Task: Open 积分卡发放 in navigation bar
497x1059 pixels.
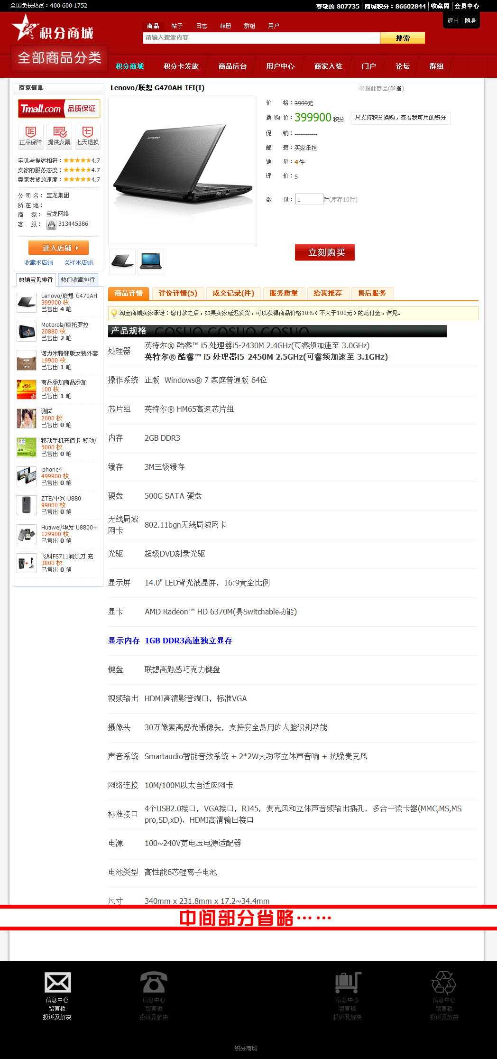Action: pyautogui.click(x=181, y=66)
